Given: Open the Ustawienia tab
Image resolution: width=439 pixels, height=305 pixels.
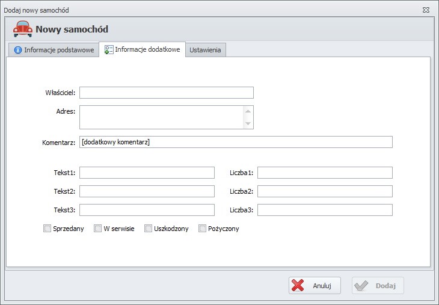Looking at the screenshot, I should pyautogui.click(x=205, y=51).
